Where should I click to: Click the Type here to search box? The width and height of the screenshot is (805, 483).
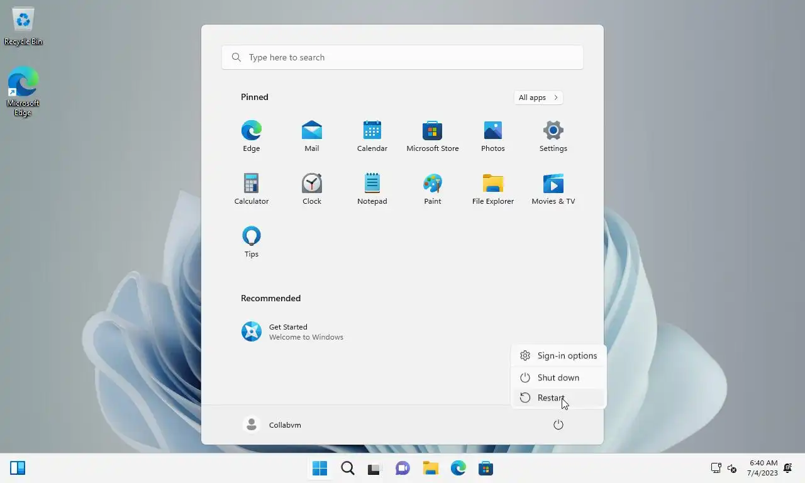[402, 57]
